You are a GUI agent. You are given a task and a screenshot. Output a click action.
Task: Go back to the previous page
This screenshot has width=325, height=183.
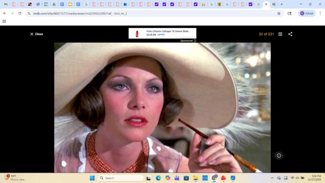point(5,14)
